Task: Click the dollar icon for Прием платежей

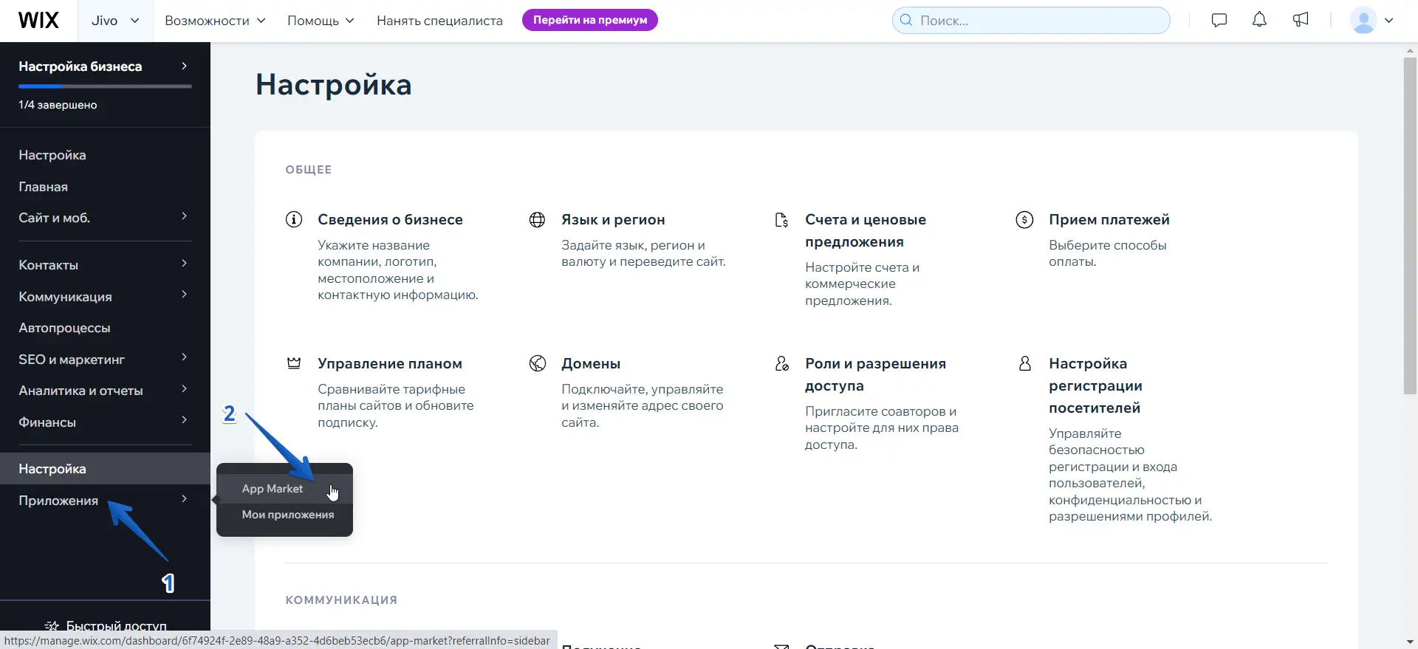Action: pyautogui.click(x=1024, y=219)
